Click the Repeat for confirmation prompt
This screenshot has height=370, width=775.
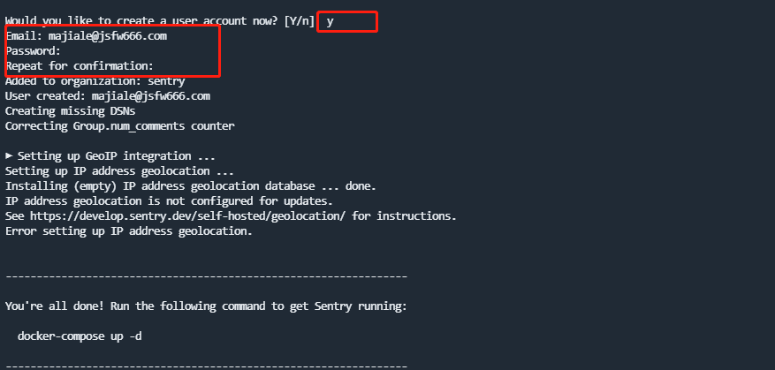[x=80, y=65]
